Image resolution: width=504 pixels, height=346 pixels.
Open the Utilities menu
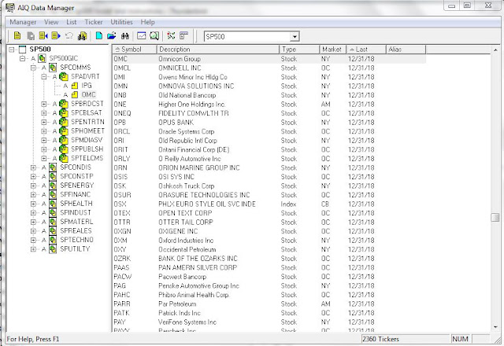pyautogui.click(x=121, y=22)
